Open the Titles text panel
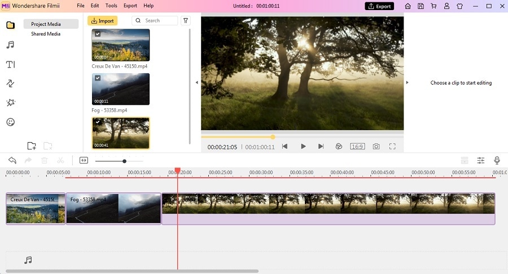508x274 pixels. [10, 64]
